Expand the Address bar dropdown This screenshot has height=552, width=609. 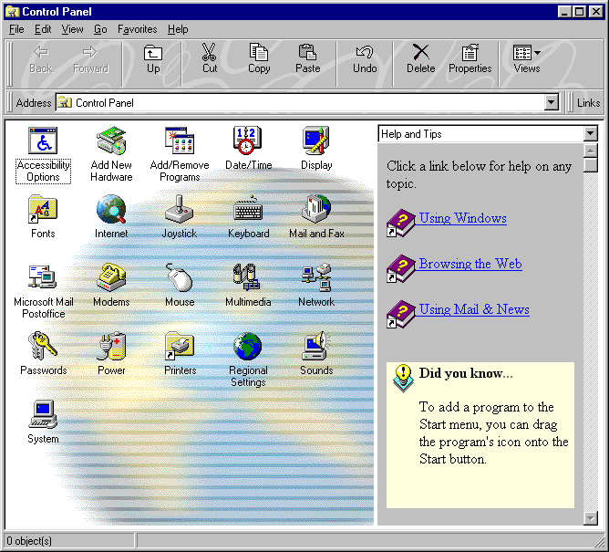552,103
